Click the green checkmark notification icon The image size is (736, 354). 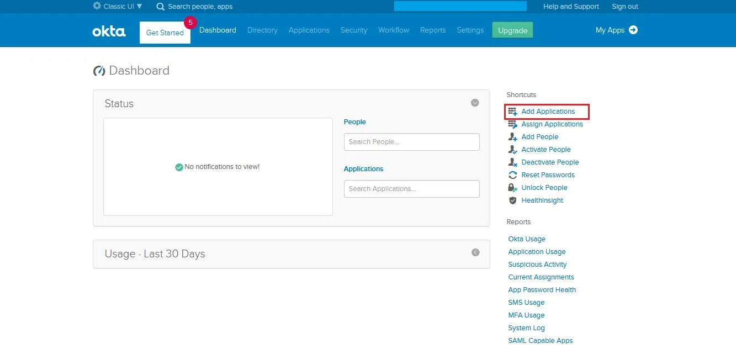179,167
